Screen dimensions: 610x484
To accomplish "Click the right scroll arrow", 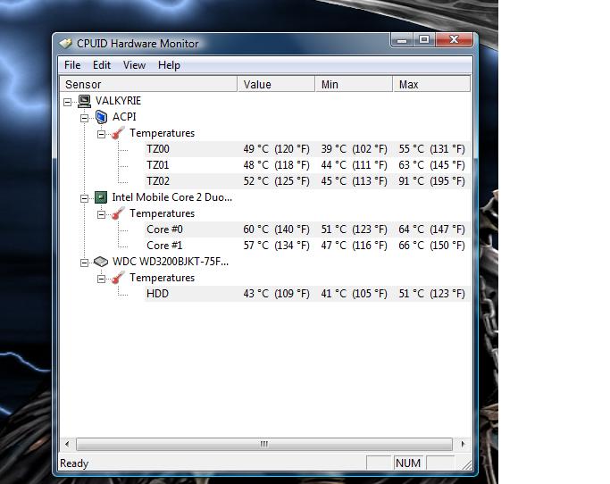I will [x=463, y=444].
